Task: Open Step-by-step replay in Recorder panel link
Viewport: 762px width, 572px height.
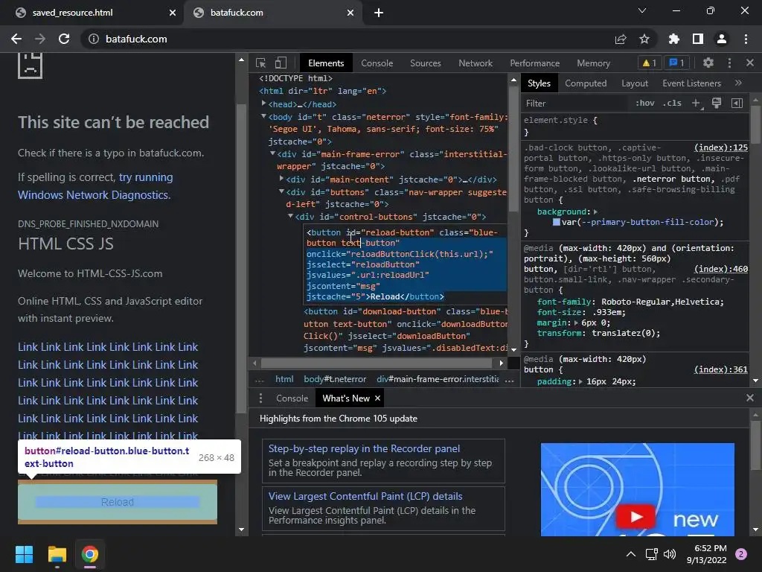Action: click(364, 448)
